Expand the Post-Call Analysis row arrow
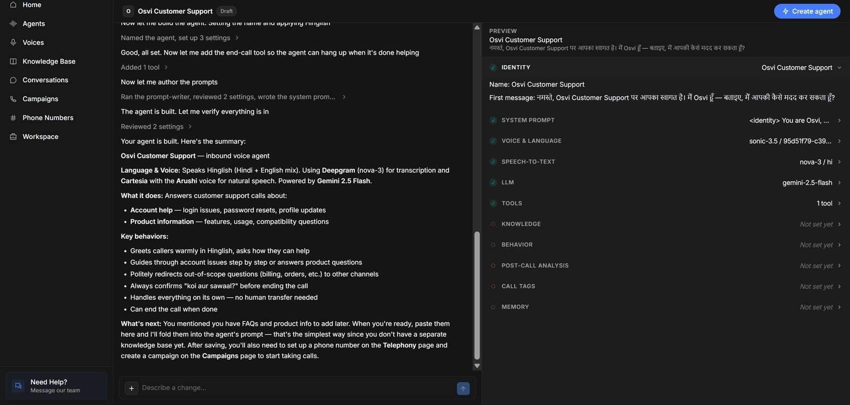 (839, 265)
